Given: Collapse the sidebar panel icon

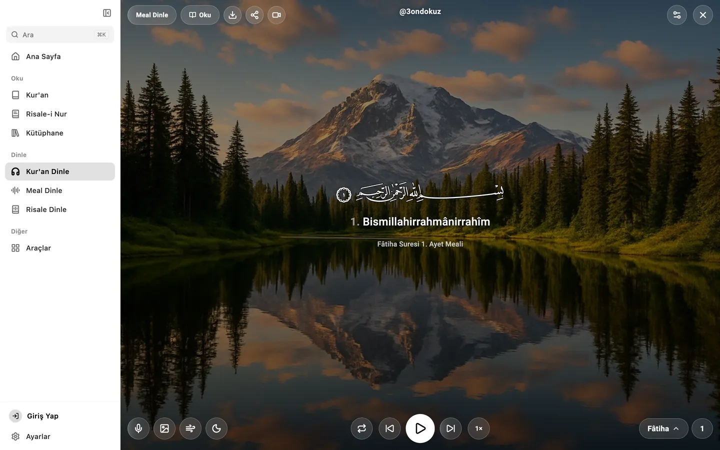Looking at the screenshot, I should click(107, 13).
